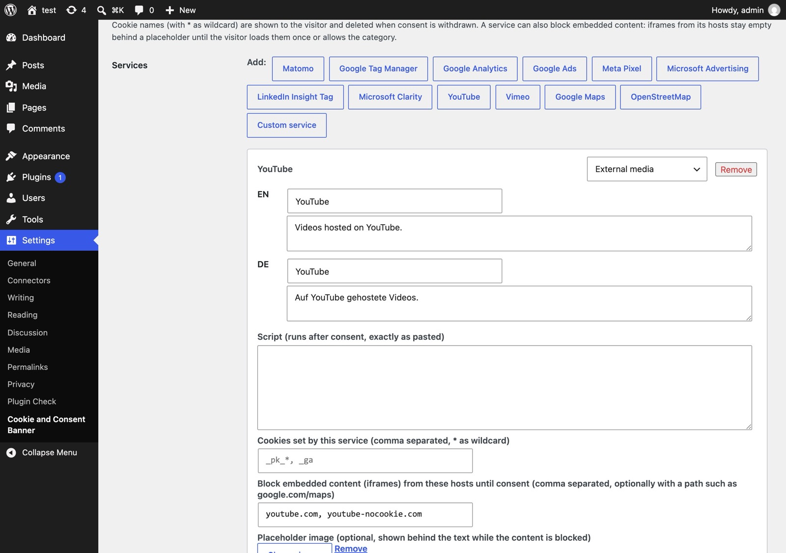Viewport: 786px width, 553px height.
Task: Remove the placeholder image link
Action: 351,548
